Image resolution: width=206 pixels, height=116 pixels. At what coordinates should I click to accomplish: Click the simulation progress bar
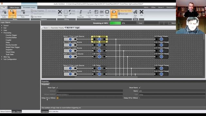click(123, 23)
